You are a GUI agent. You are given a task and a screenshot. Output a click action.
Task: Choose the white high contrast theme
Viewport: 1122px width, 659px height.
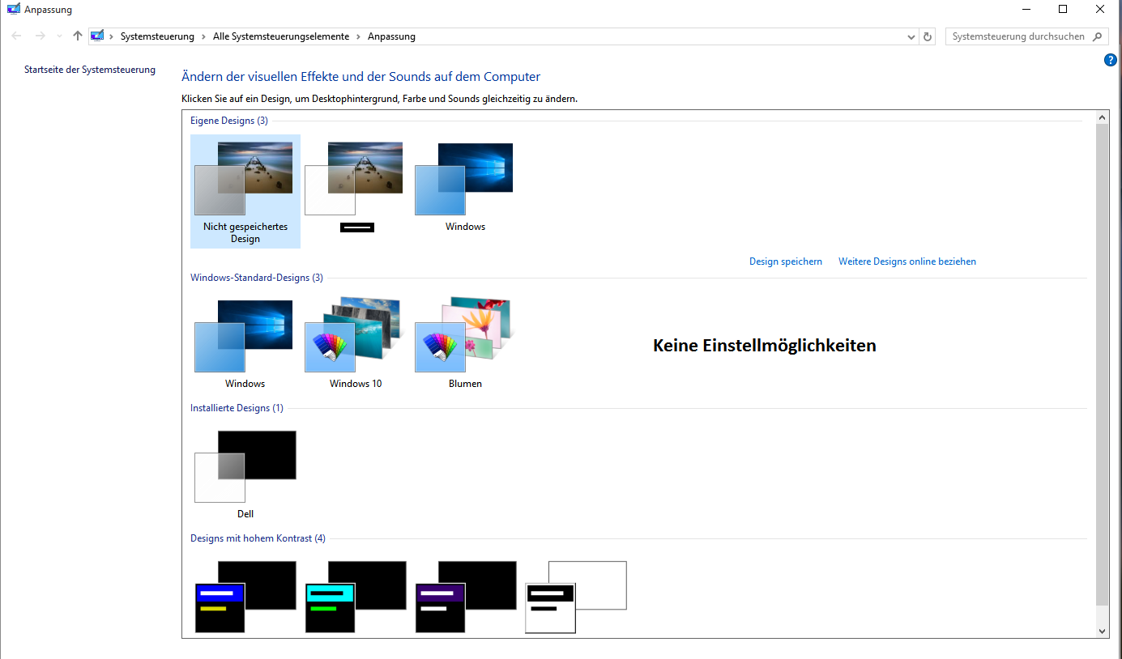coord(575,596)
